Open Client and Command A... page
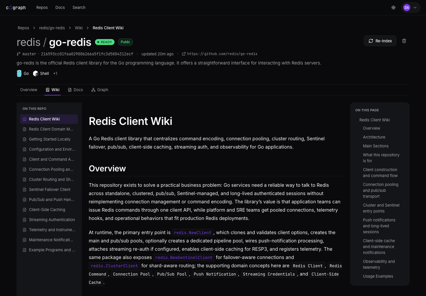This screenshot has height=296, width=426. click(x=49, y=159)
